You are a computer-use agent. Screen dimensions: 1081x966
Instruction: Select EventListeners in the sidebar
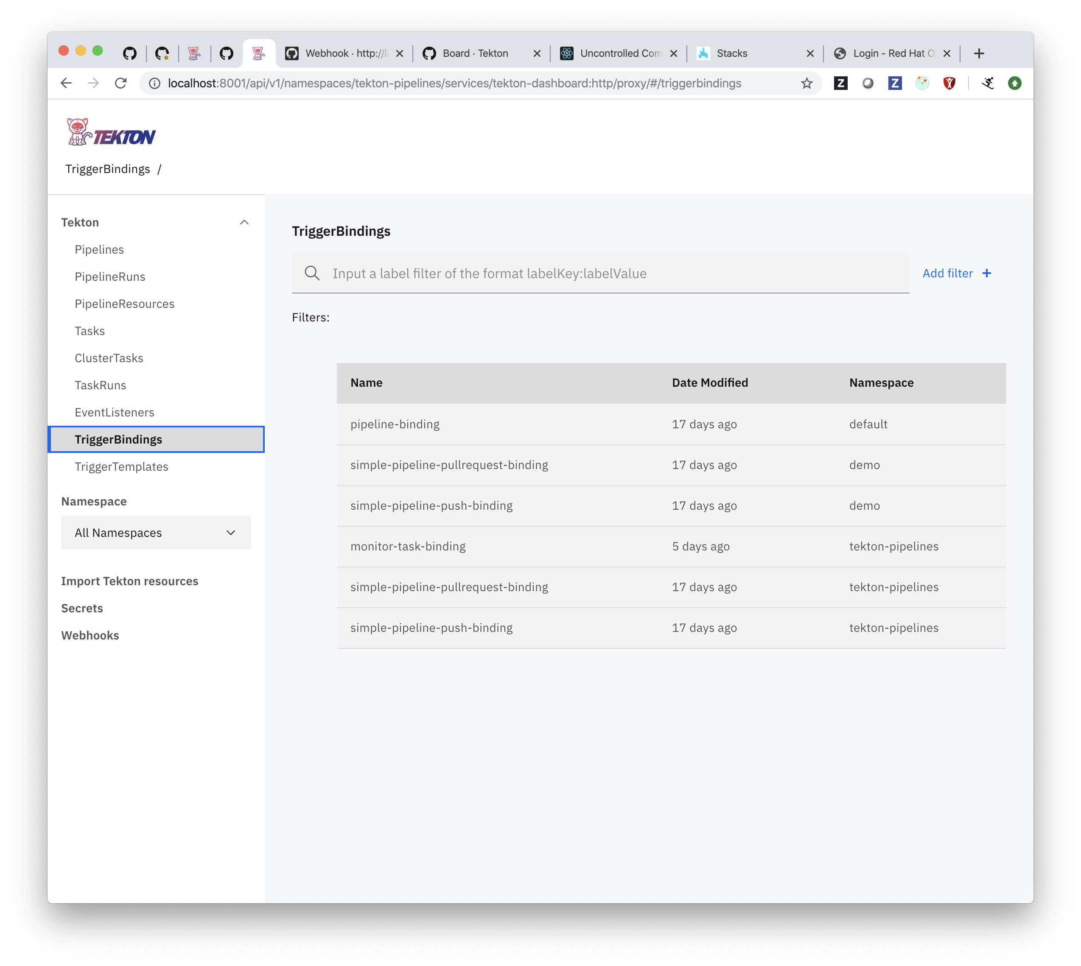pyautogui.click(x=115, y=412)
